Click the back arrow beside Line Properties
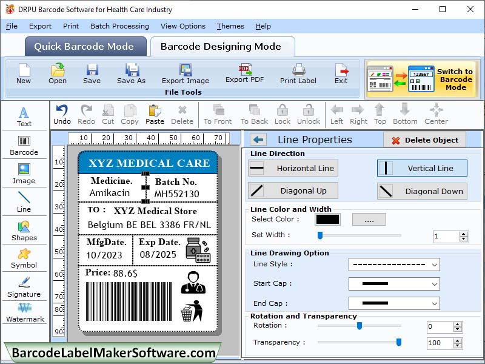485x364 pixels. click(258, 140)
